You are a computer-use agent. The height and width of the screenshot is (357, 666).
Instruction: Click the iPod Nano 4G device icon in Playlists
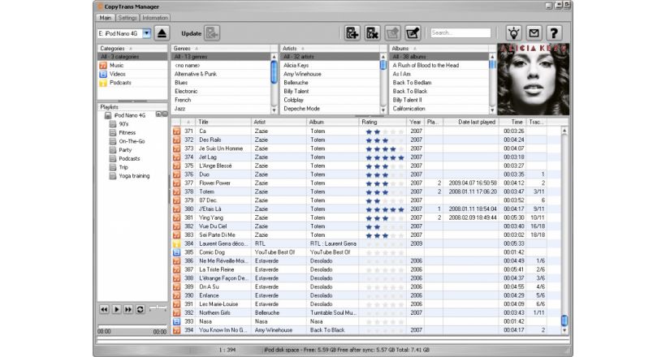pyautogui.click(x=108, y=115)
